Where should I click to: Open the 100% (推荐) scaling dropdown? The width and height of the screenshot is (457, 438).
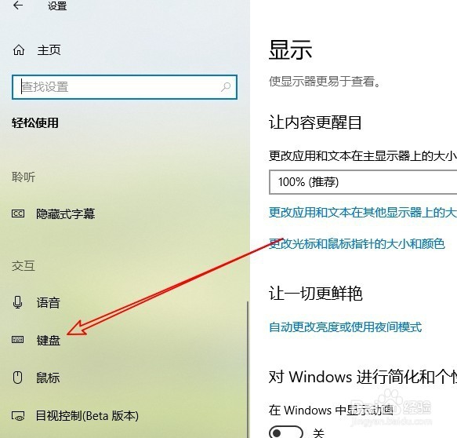click(x=363, y=182)
